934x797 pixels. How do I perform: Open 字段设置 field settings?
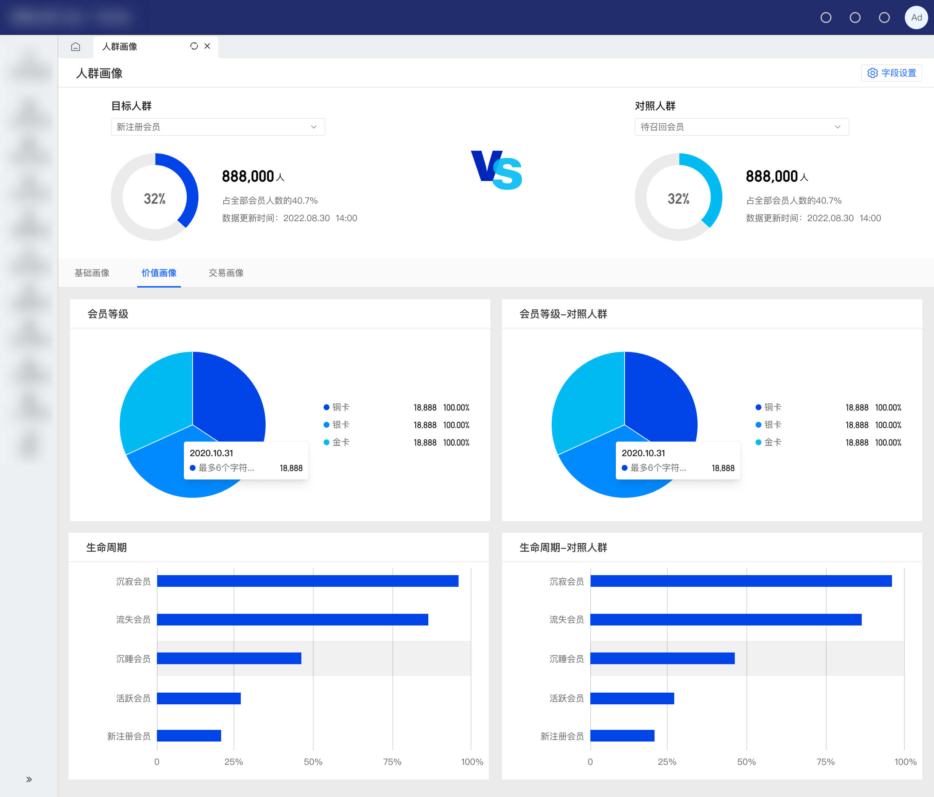pyautogui.click(x=891, y=73)
